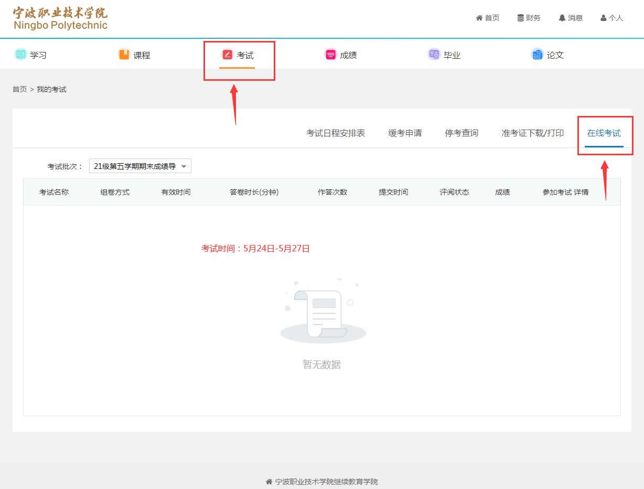Click the red 考试 pencil icon
This screenshot has height=489, width=644.
click(x=227, y=55)
